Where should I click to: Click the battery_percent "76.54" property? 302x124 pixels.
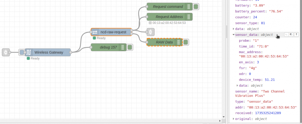click(259, 12)
